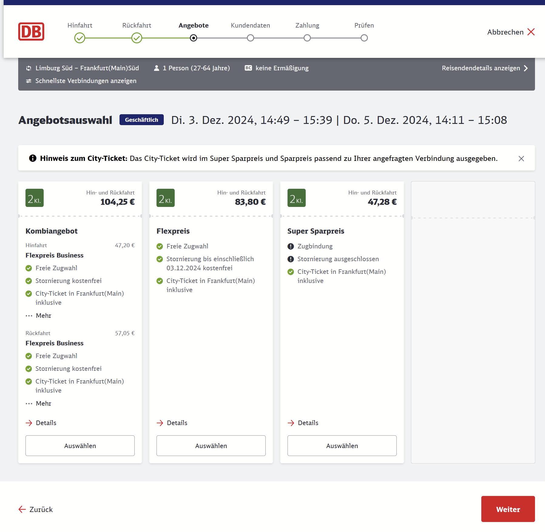Viewport: 545px width, 532px height.
Task: Go to the Prüfen step label
Action: tap(364, 25)
